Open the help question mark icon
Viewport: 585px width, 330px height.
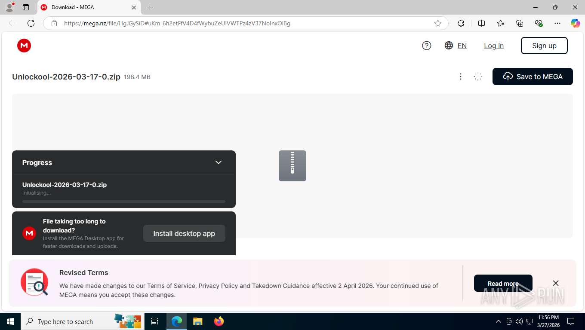pyautogui.click(x=427, y=46)
